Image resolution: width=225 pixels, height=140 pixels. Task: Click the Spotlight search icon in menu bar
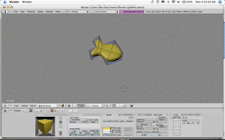[x=220, y=2]
